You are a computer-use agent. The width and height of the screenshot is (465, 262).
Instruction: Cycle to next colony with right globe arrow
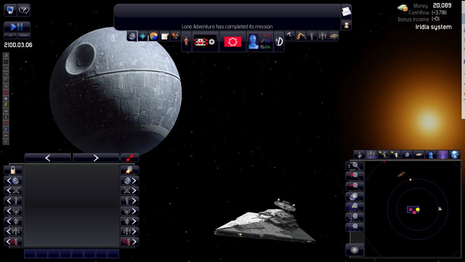pyautogui.click(x=130, y=180)
